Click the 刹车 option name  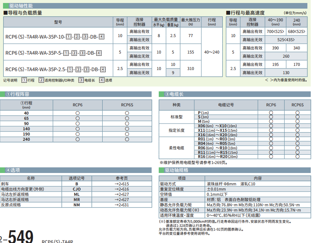[5, 184]
